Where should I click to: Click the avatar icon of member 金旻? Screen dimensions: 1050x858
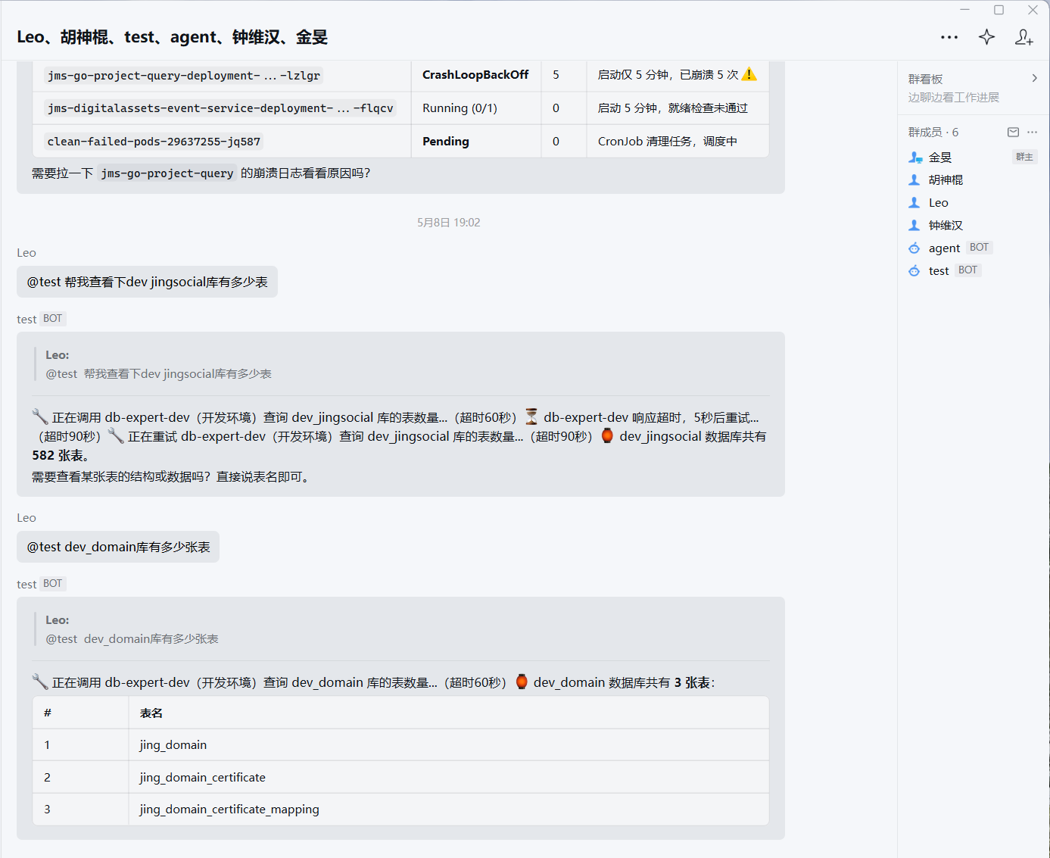click(x=915, y=158)
